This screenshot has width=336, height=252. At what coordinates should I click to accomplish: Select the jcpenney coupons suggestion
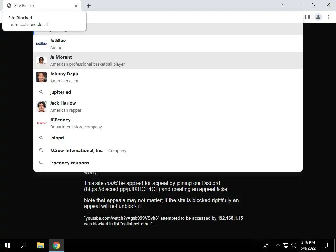pos(168,163)
